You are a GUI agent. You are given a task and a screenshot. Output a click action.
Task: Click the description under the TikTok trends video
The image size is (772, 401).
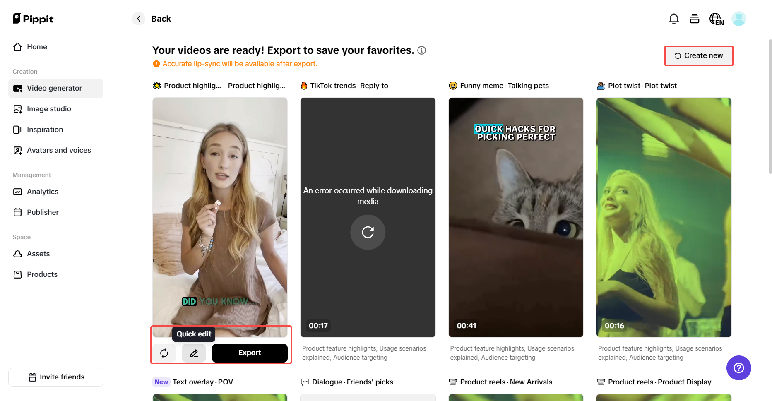click(x=364, y=353)
